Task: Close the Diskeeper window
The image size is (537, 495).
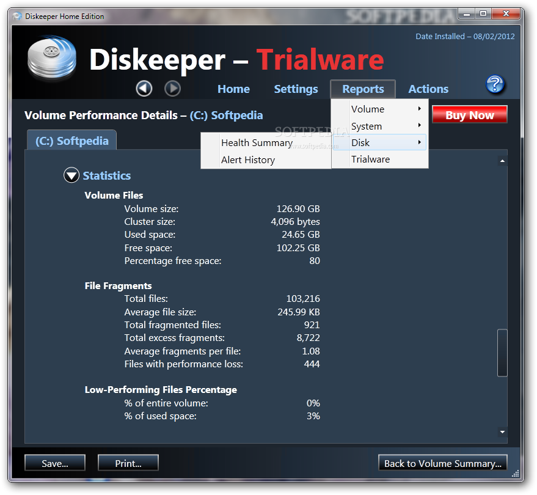Action: click(x=506, y=13)
